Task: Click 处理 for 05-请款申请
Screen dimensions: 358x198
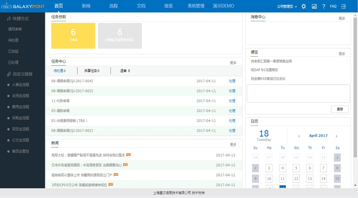Action: [x=232, y=111]
